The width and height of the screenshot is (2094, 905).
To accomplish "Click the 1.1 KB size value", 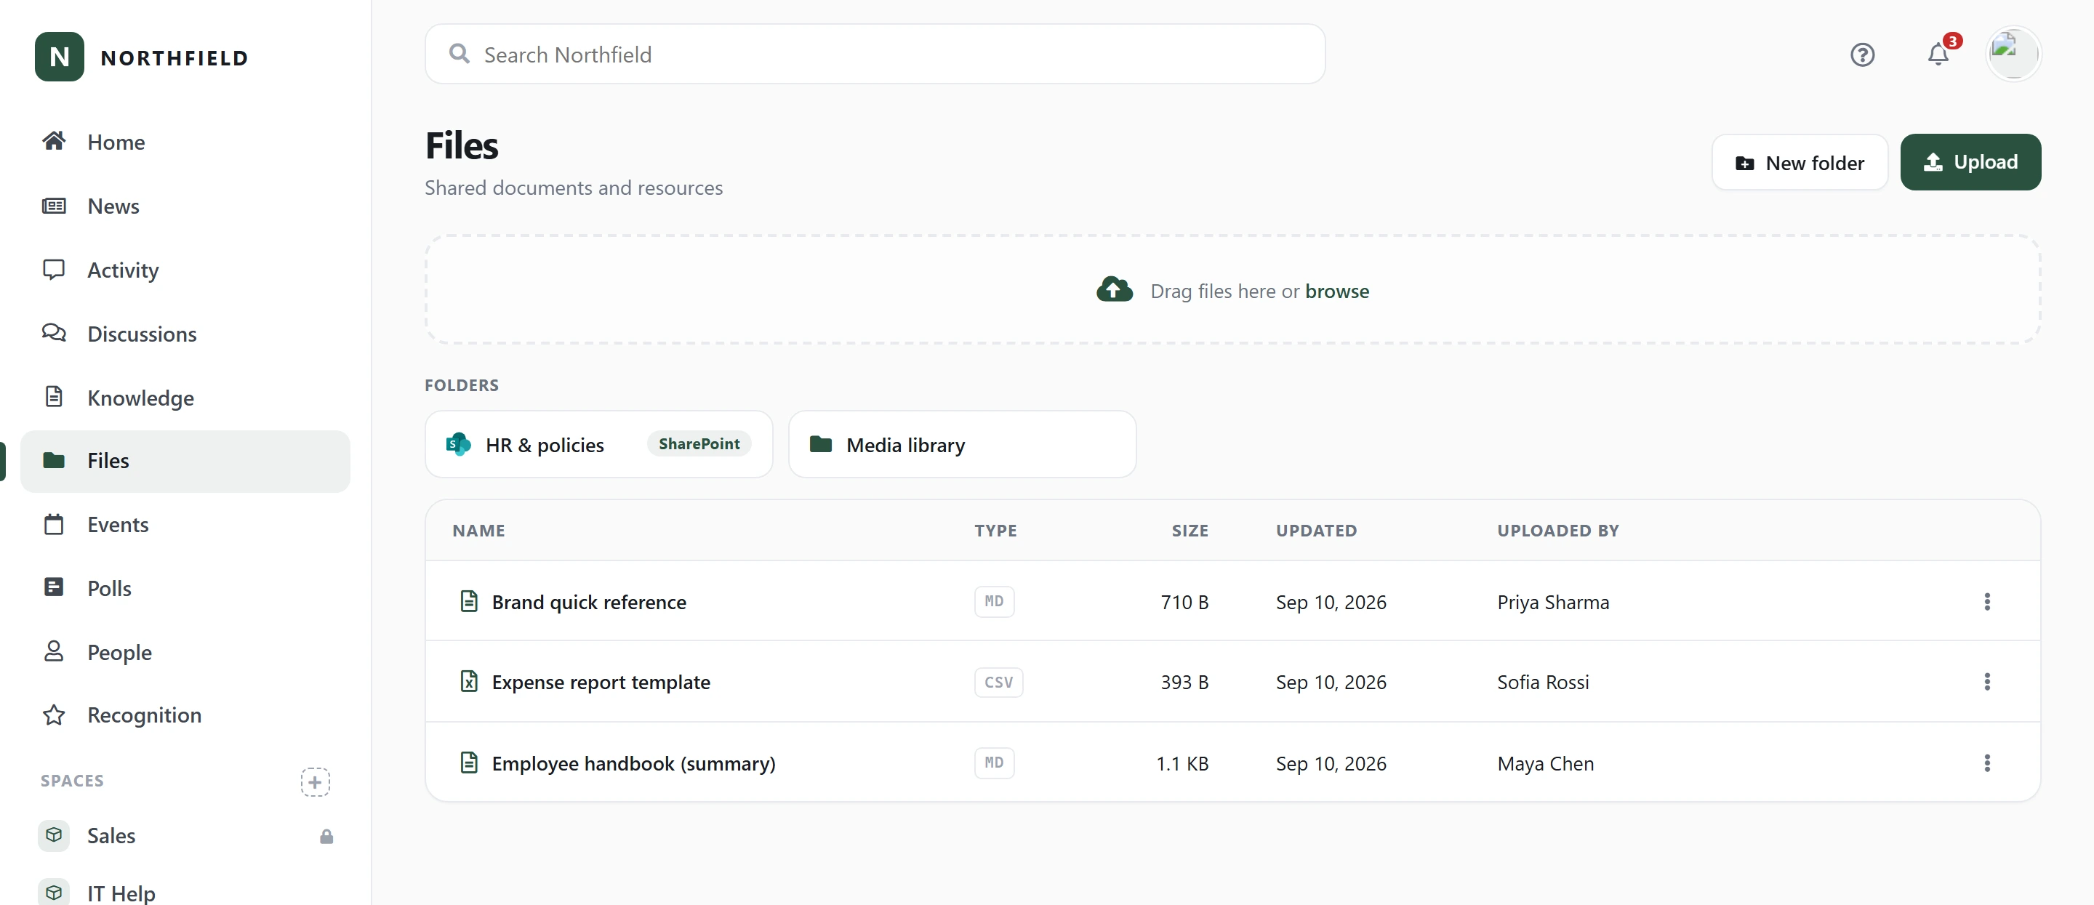I will pyautogui.click(x=1182, y=764).
